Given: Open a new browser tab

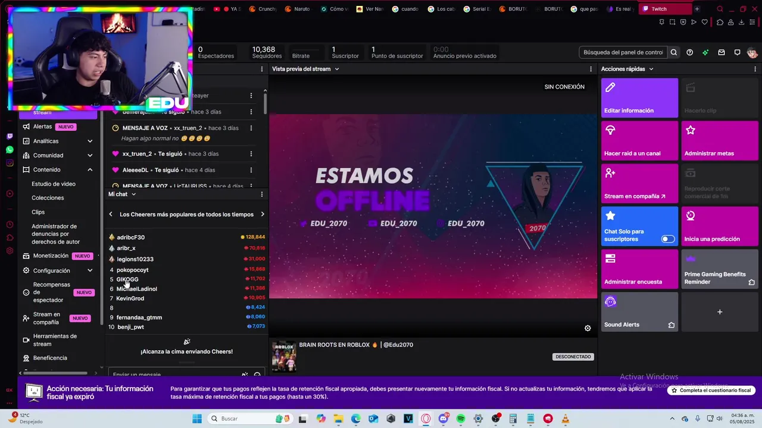Looking at the screenshot, I should [x=697, y=9].
